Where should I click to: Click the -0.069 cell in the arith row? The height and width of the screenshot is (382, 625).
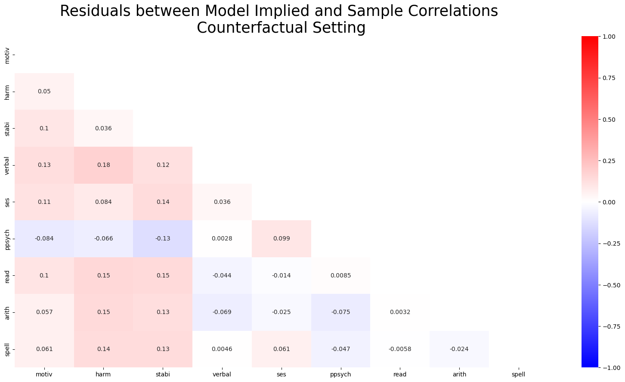point(222,312)
